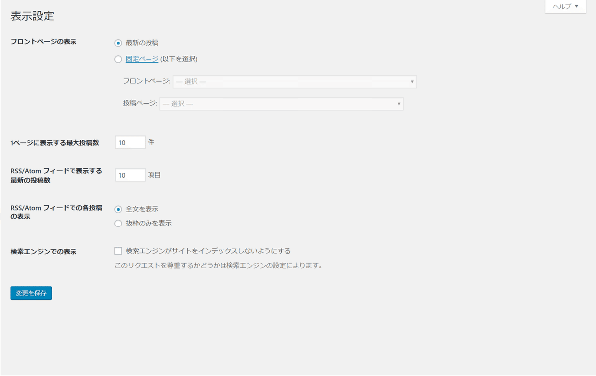Click the RSS/Atom フィード latest posts count field
Viewport: 596px width, 376px height.
point(130,175)
